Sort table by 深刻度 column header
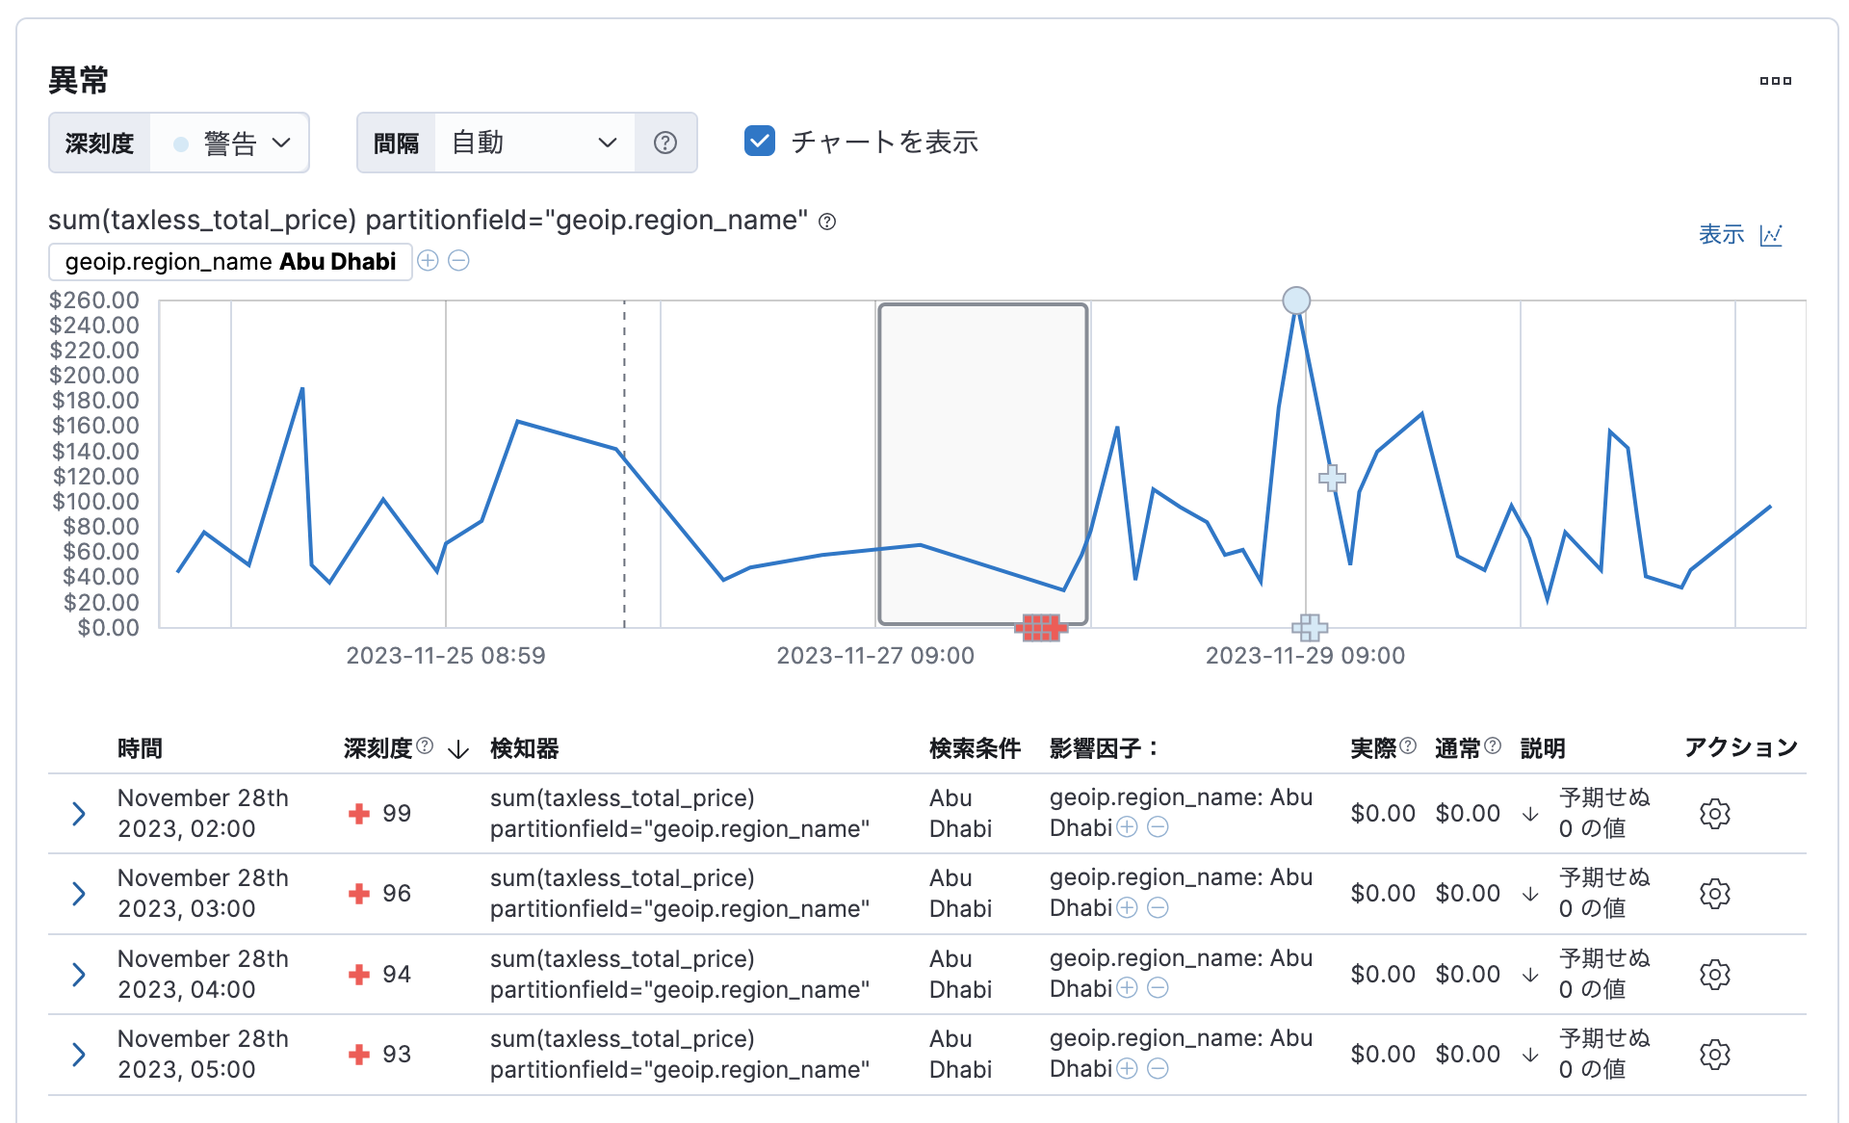Screen dimensions: 1849x1123 (x=378, y=748)
